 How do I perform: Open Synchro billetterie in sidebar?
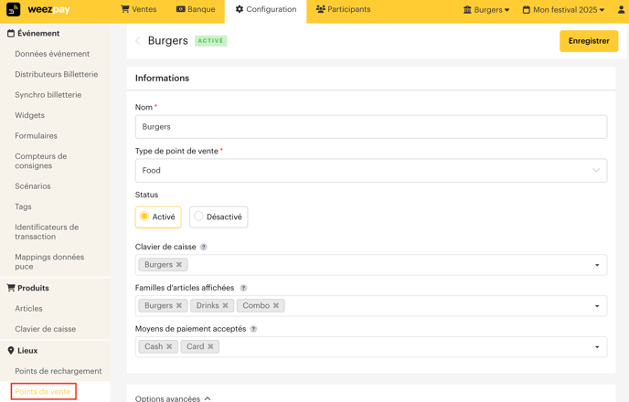48,95
